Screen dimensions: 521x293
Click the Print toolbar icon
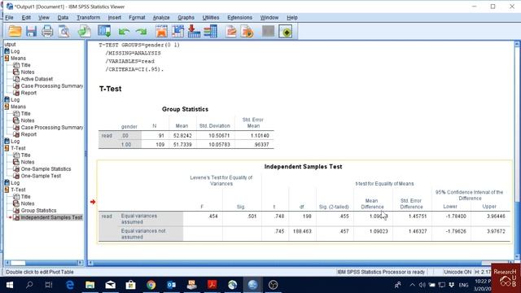click(x=47, y=32)
